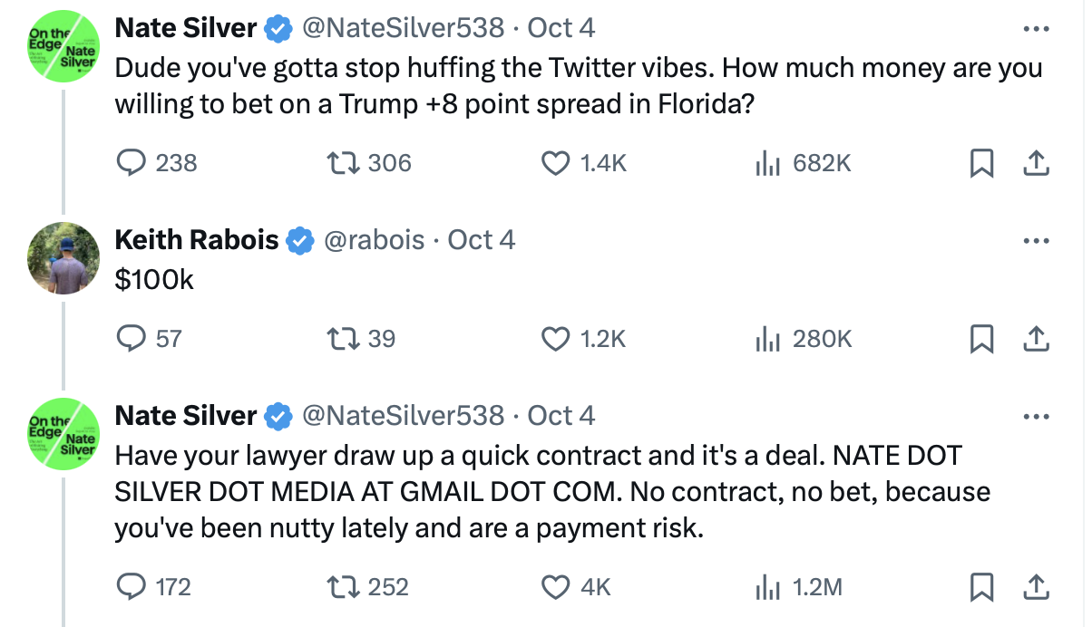Reply to Nate Silver's Twitter vibes tweet

click(132, 163)
